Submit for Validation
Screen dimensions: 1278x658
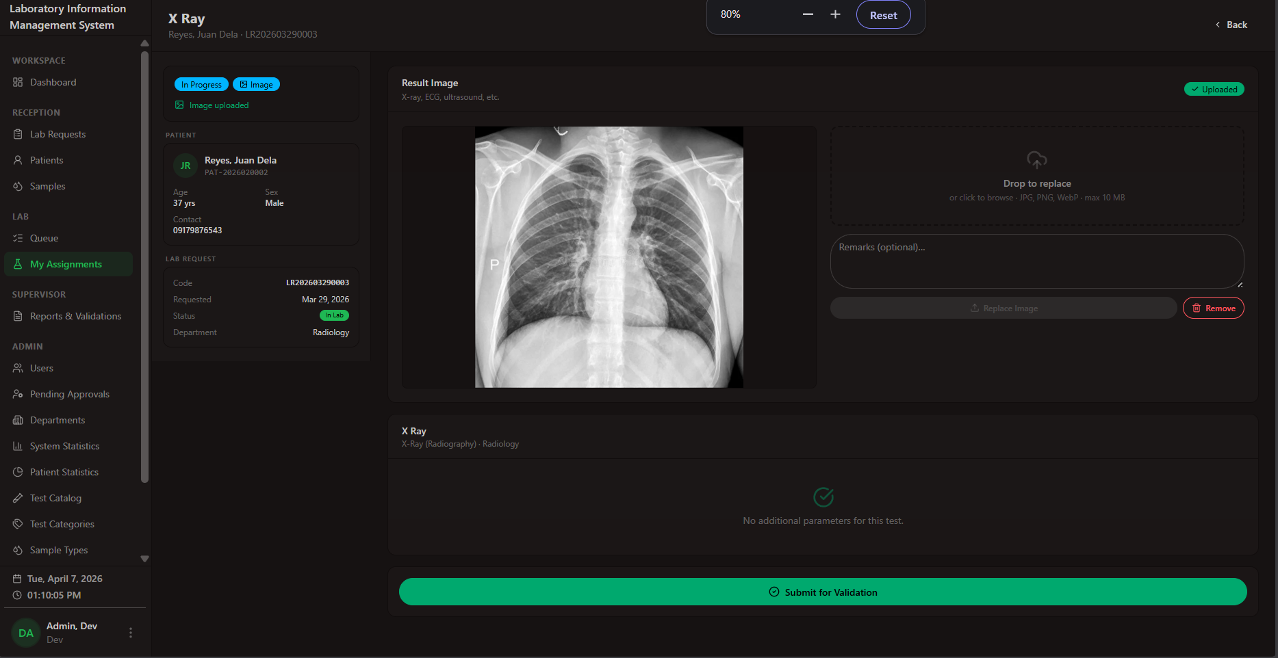tap(823, 592)
